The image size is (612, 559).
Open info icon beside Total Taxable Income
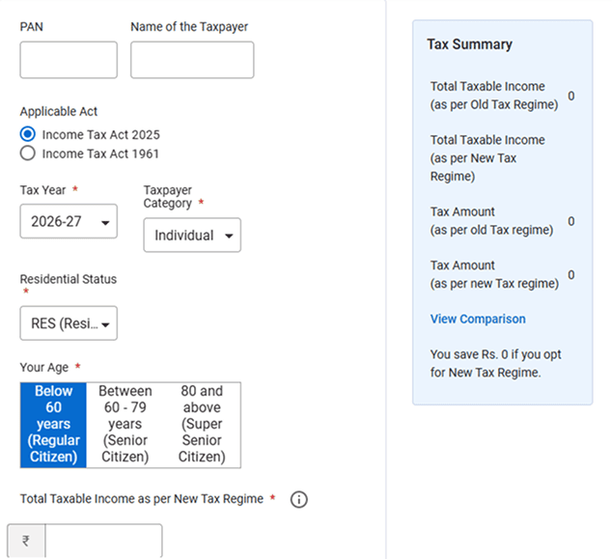click(299, 499)
